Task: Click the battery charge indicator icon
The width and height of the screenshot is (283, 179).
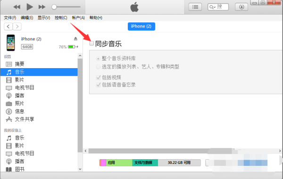Action: (72, 47)
